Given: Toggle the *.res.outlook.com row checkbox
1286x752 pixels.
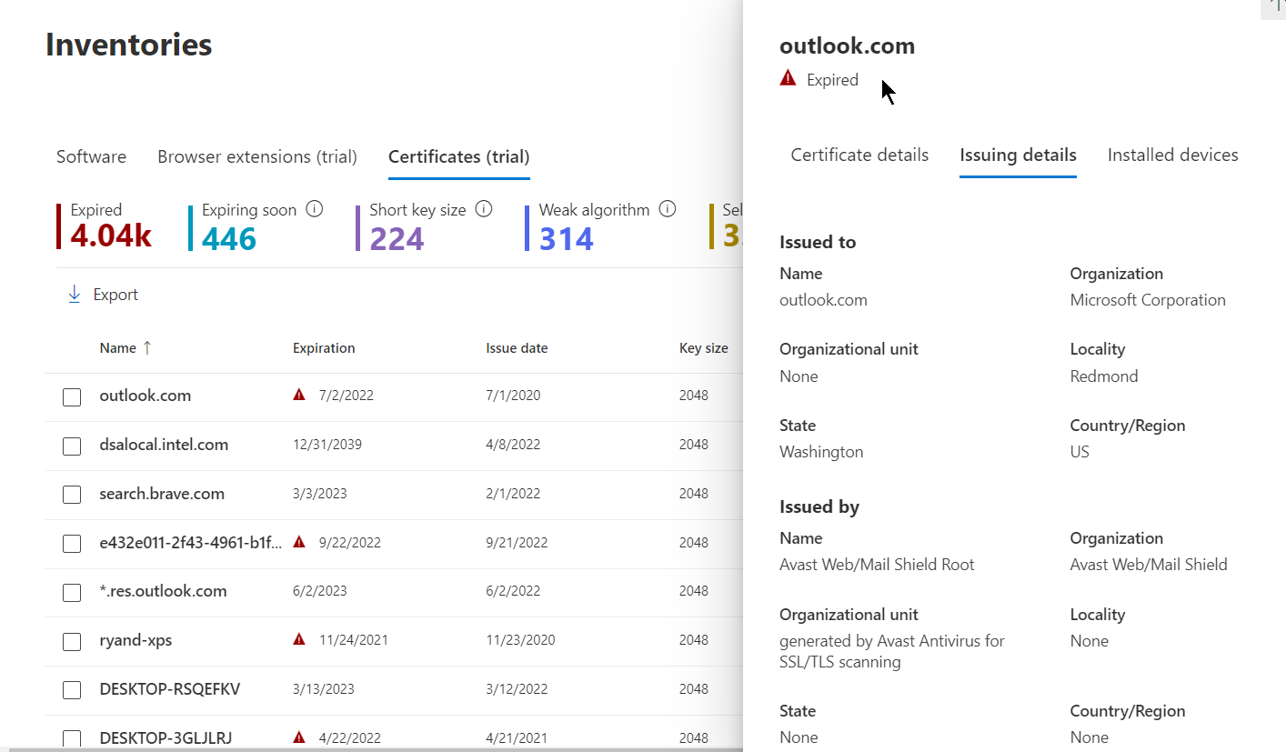Looking at the screenshot, I should pyautogui.click(x=72, y=592).
